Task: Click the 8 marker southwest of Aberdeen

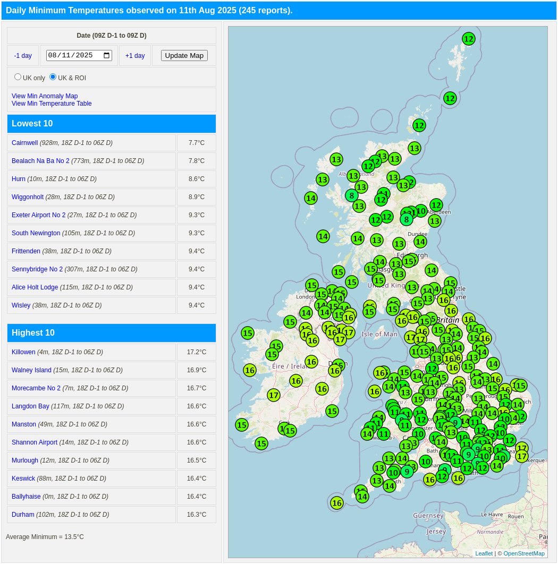Action: coord(406,219)
